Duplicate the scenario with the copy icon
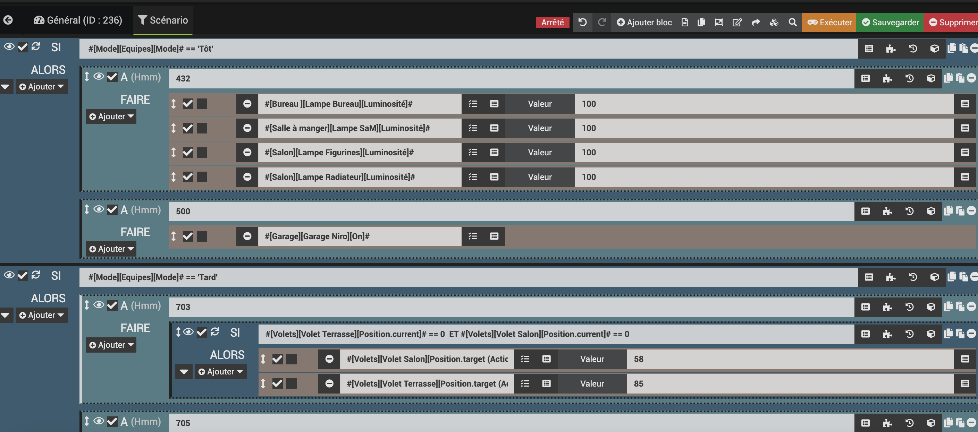978x432 pixels. point(701,23)
